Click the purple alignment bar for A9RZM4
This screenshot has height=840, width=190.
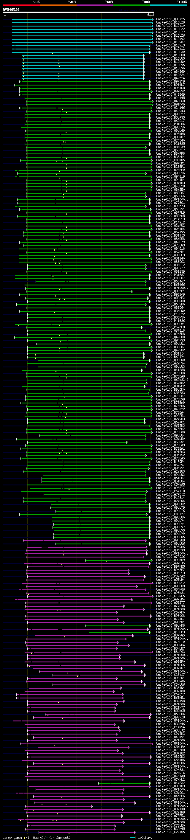tap(74, 599)
